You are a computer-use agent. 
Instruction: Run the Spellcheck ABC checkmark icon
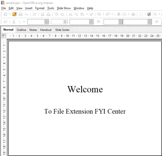57,14
